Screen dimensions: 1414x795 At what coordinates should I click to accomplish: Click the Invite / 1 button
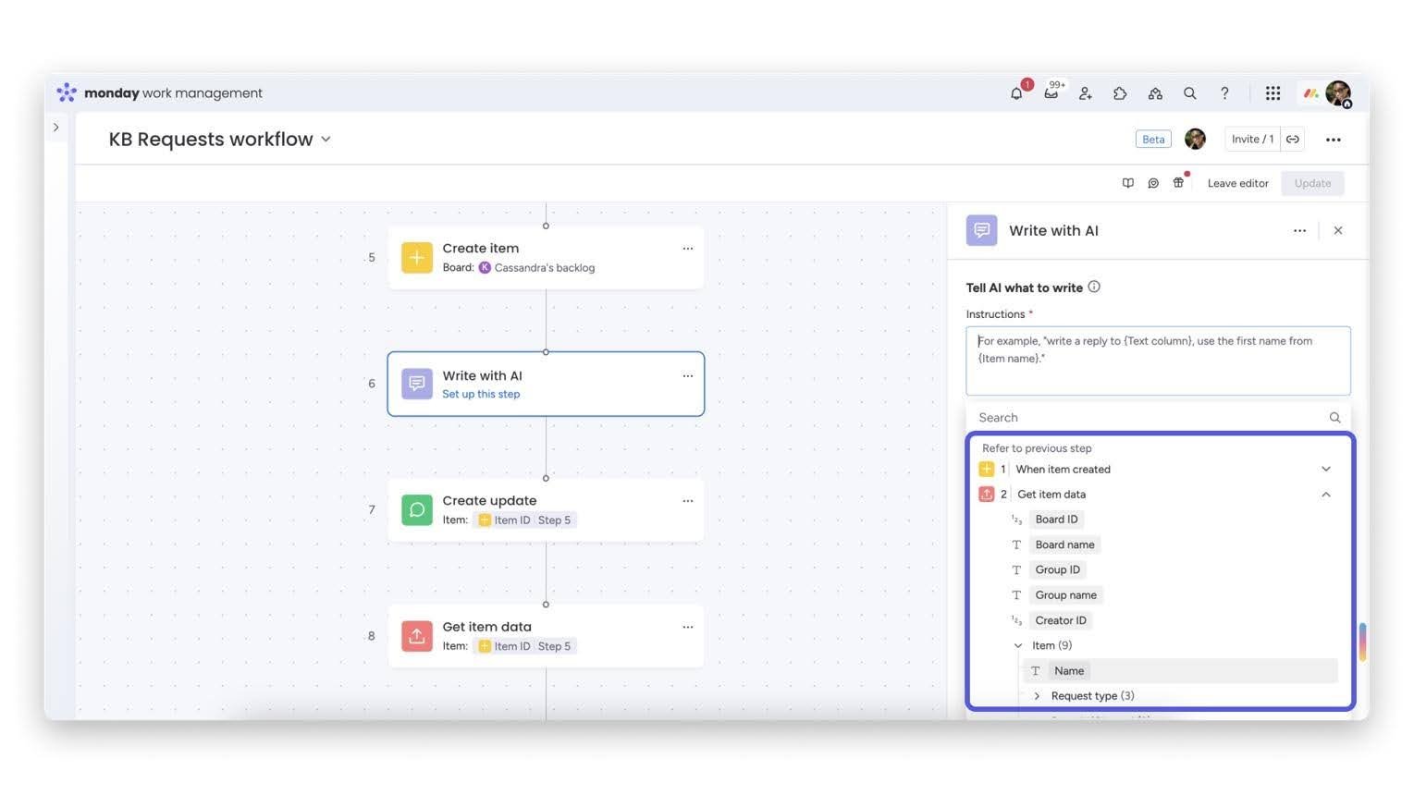click(1252, 140)
